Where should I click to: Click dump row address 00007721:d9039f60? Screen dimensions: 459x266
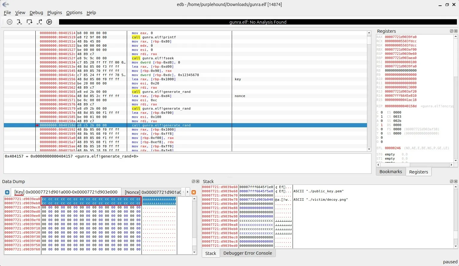tap(22, 249)
